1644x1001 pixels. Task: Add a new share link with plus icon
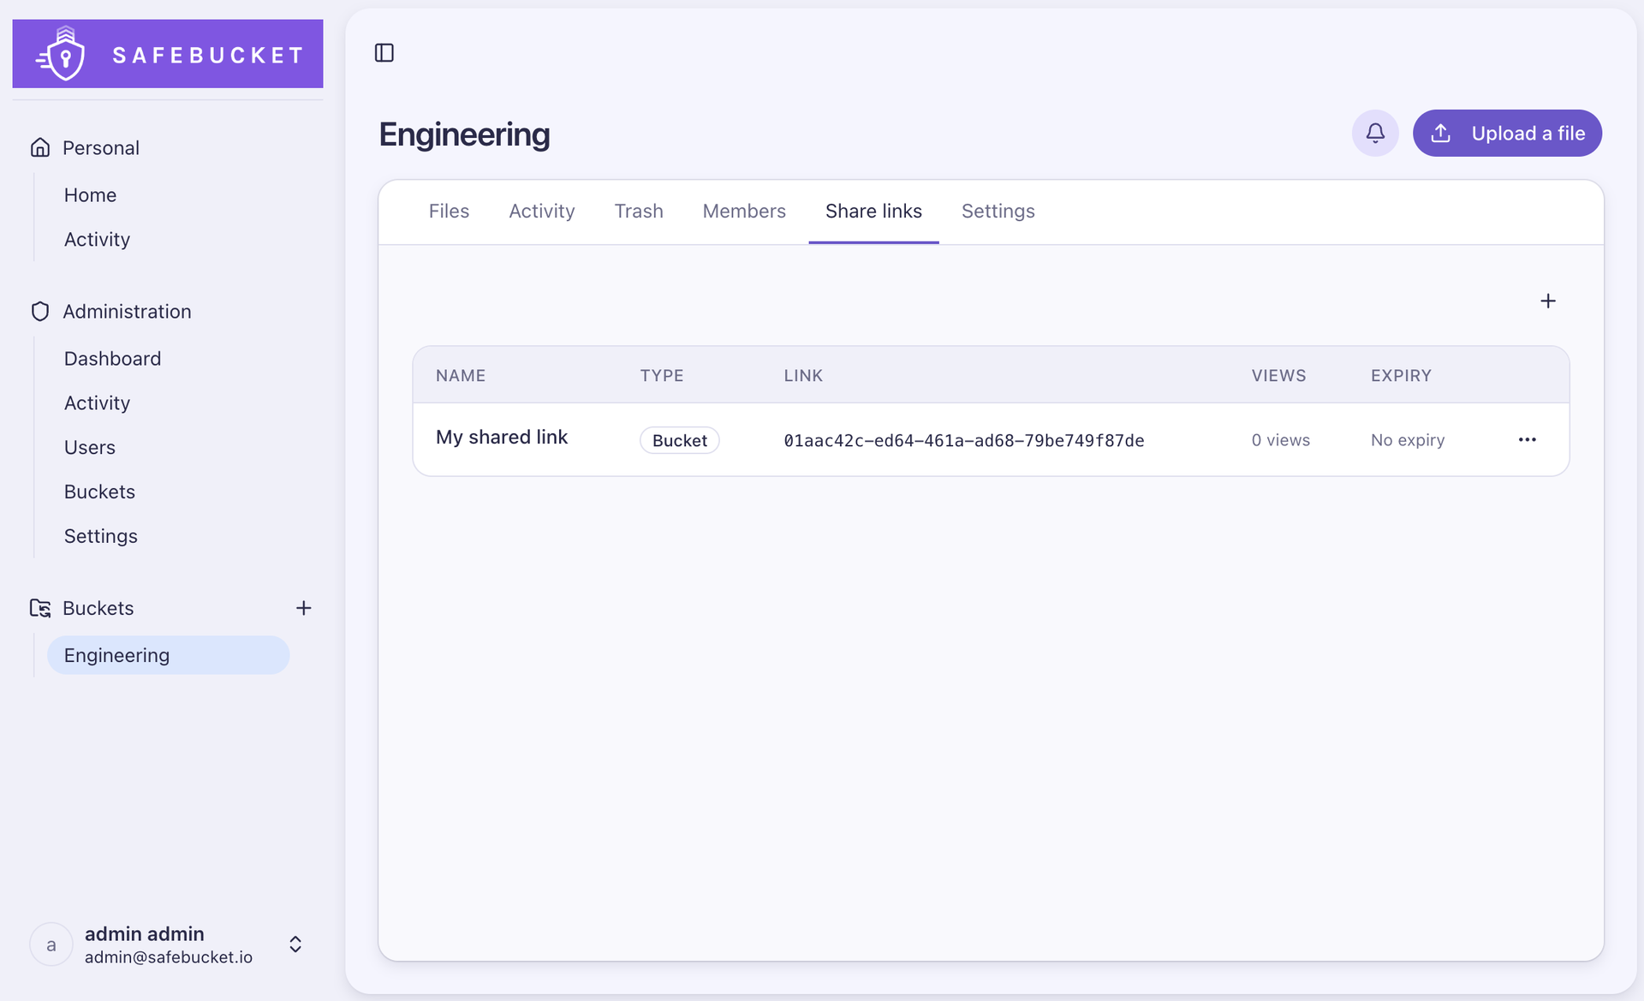[x=1548, y=301]
